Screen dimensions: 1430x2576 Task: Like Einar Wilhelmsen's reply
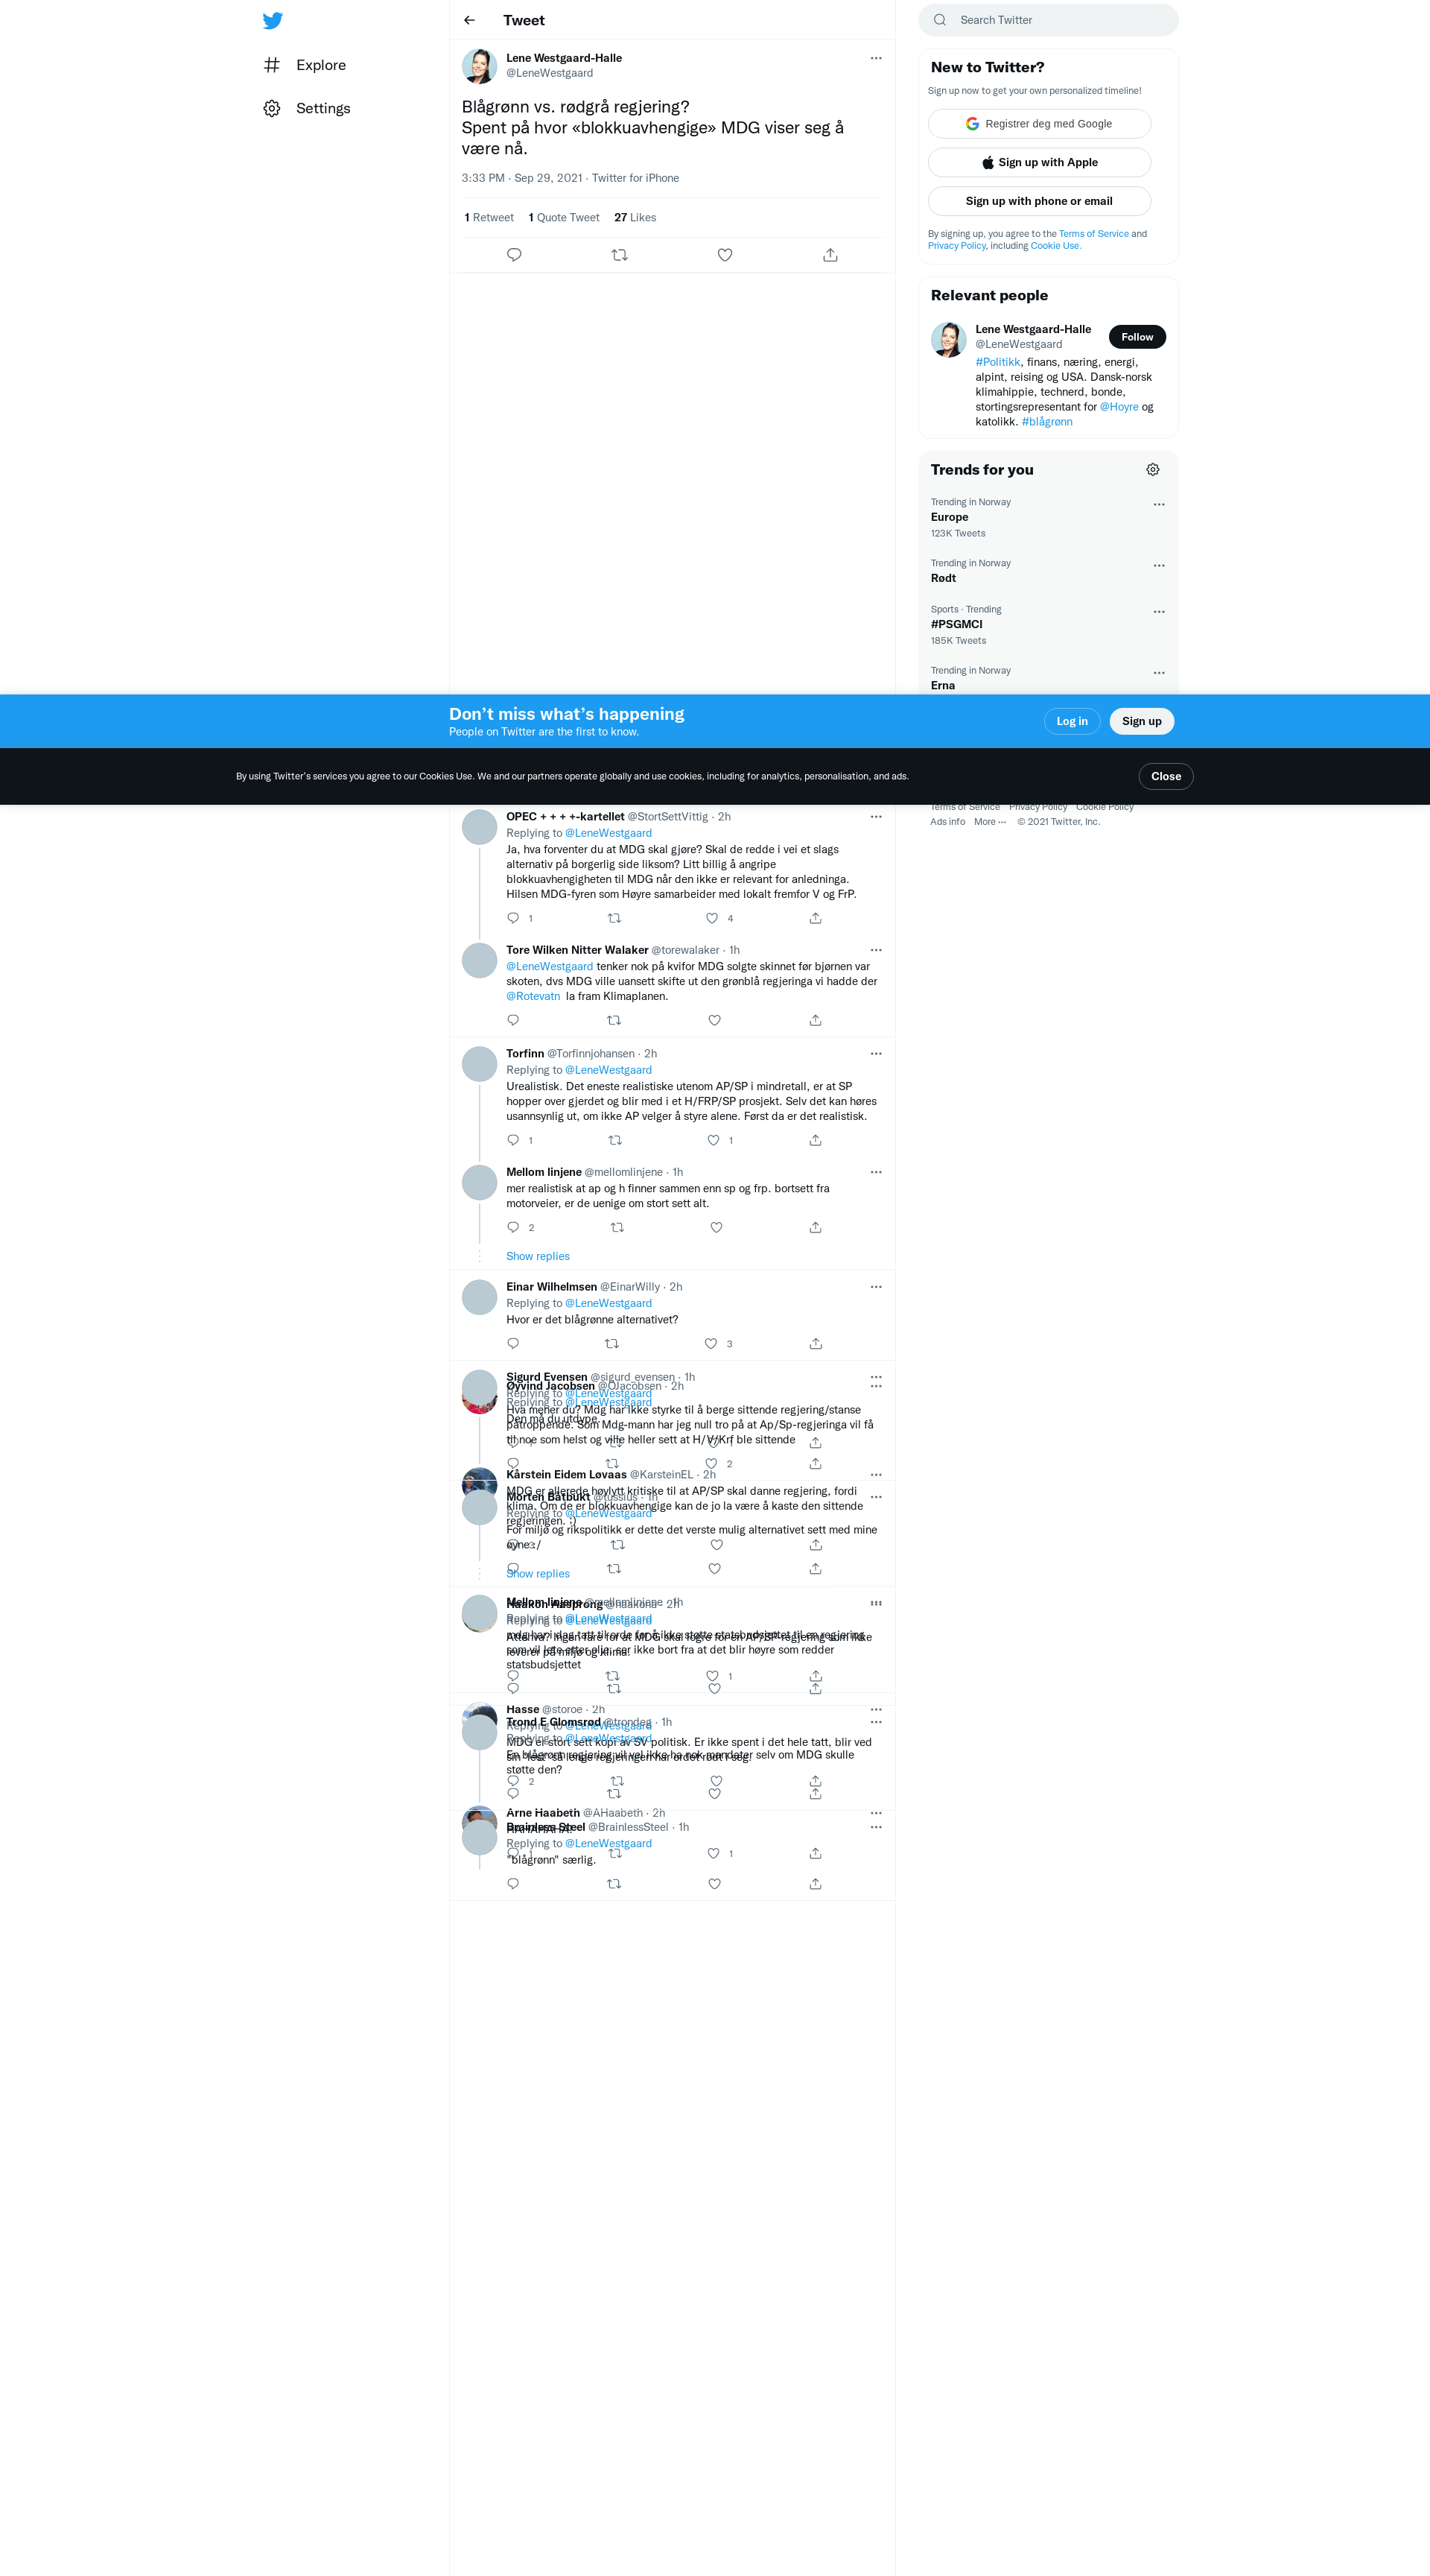[711, 1344]
